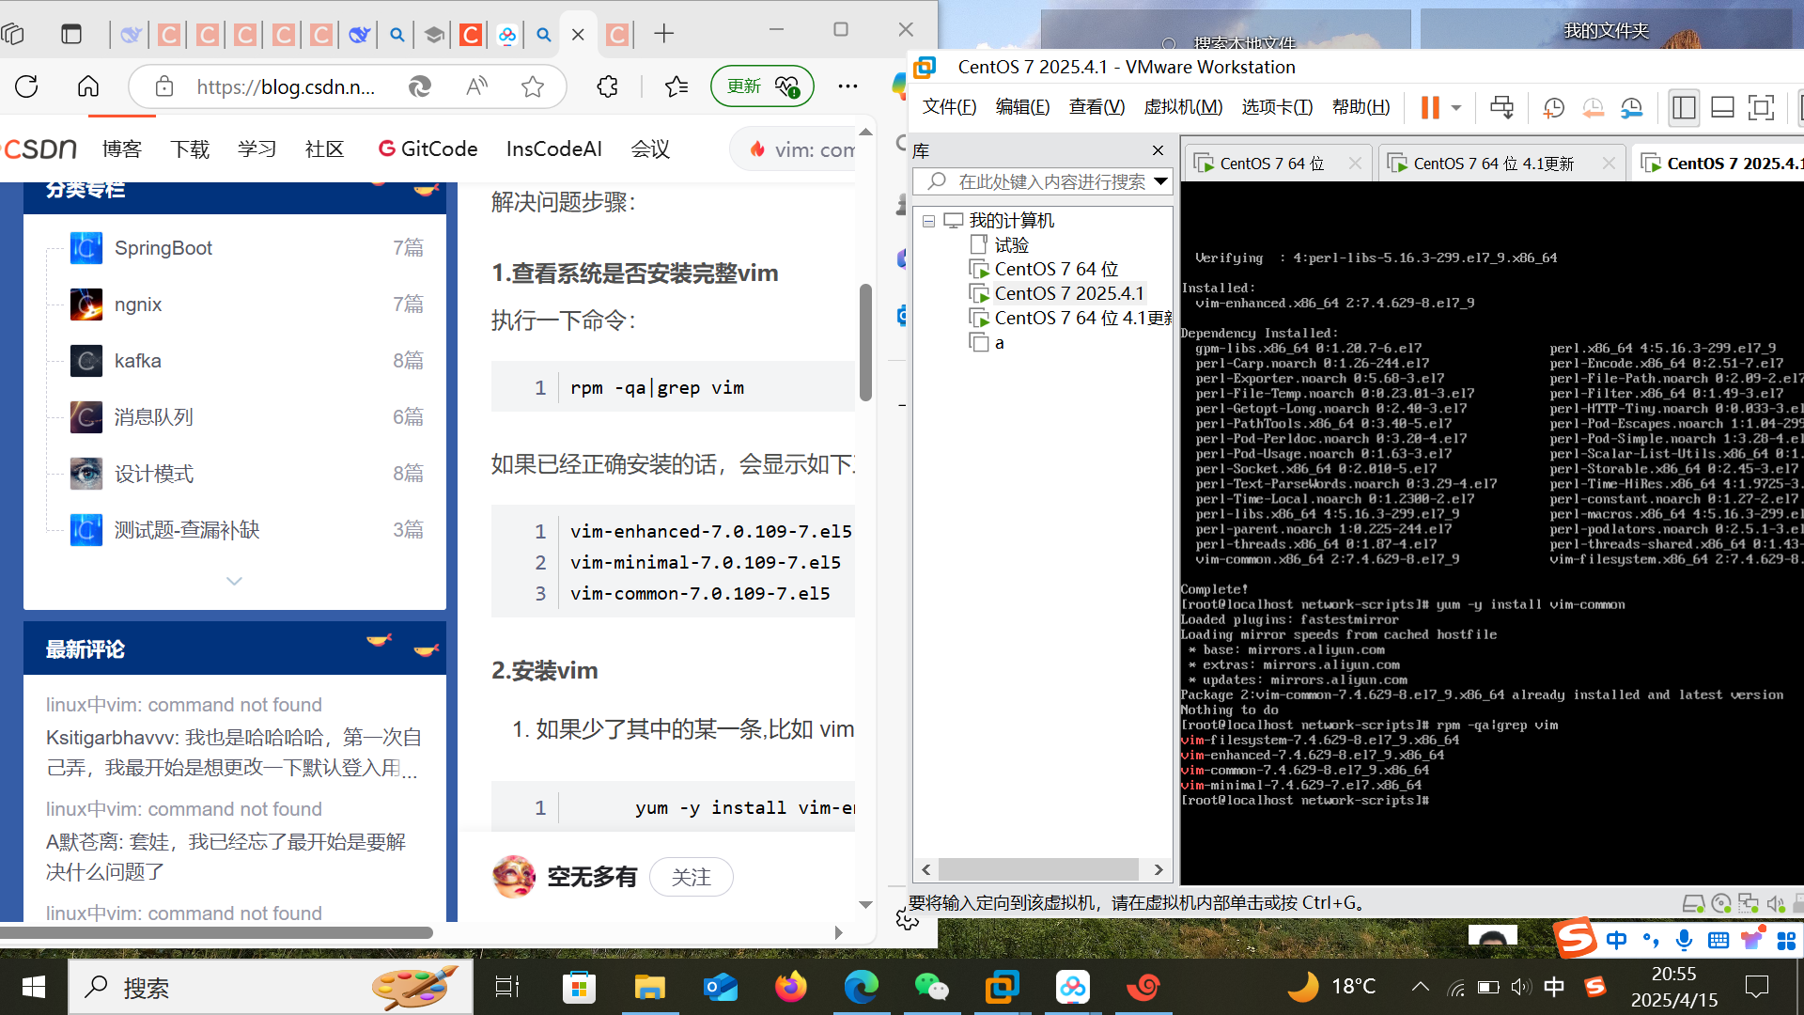Click the browser horizontal scrollbar
1804x1015 pixels.
pyautogui.click(x=216, y=932)
